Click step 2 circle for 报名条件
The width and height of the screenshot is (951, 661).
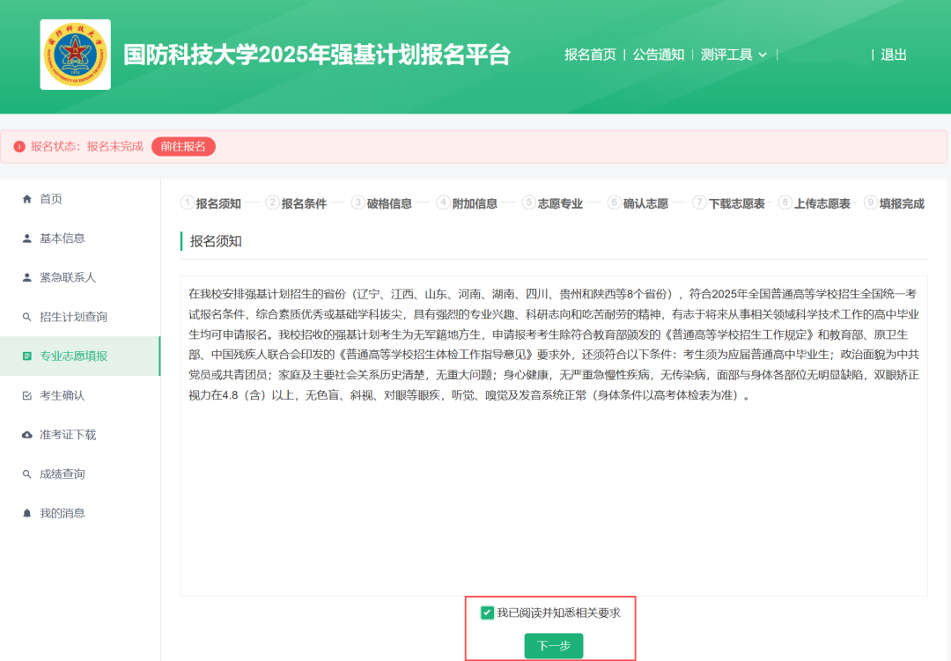tap(273, 202)
